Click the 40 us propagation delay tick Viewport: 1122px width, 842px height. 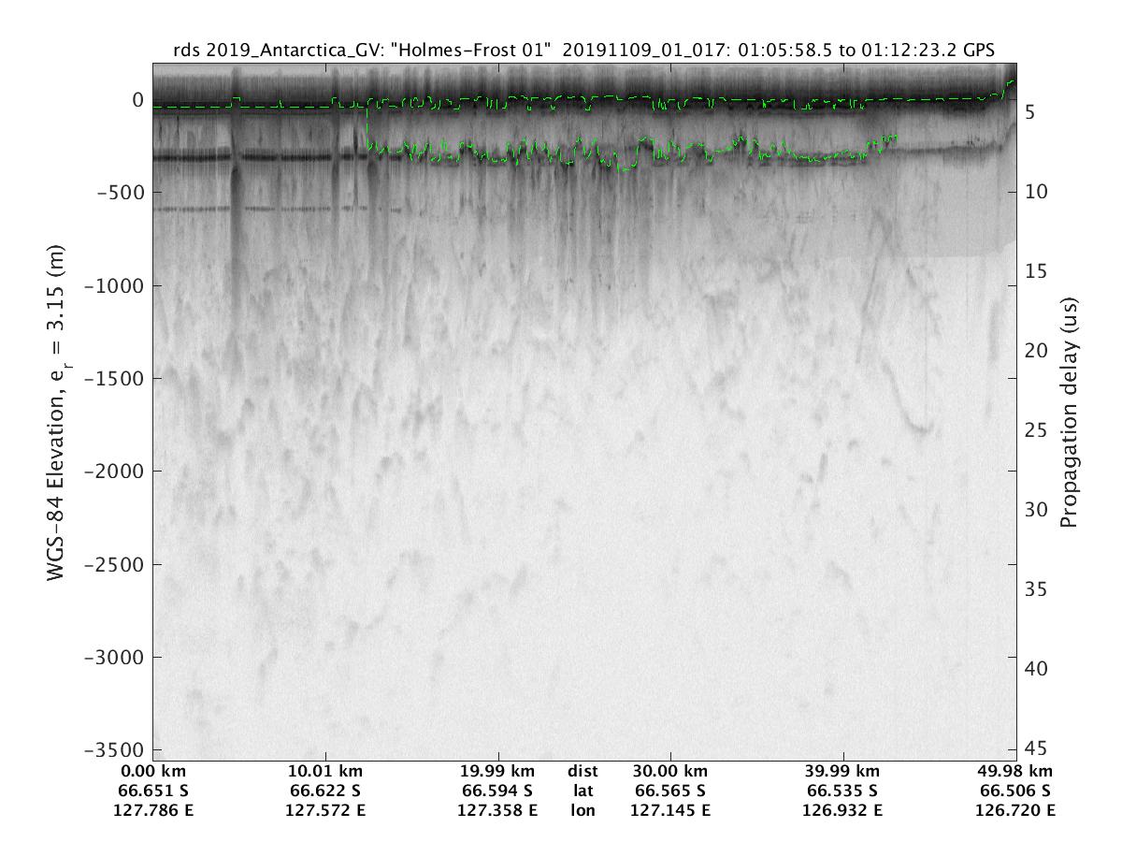[x=1036, y=669]
